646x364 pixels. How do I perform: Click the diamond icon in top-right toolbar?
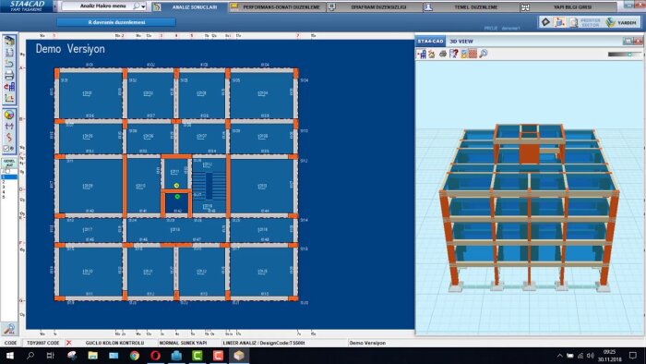point(545,22)
